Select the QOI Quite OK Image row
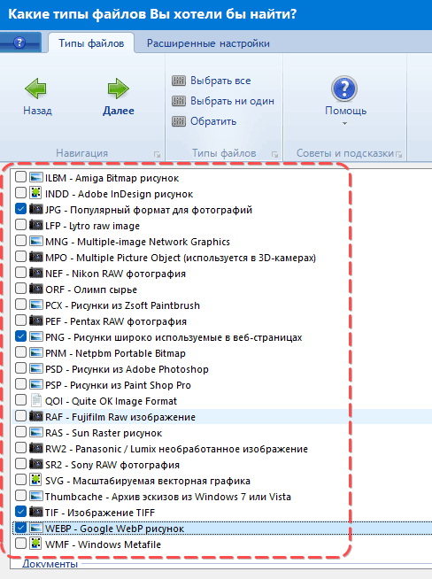Image resolution: width=432 pixels, height=579 pixels. click(x=111, y=401)
